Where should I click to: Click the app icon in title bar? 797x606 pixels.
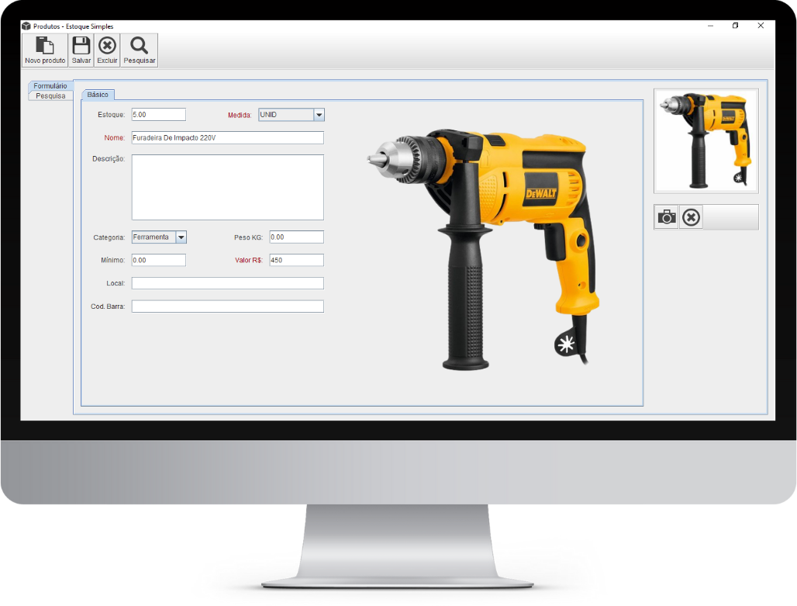click(26, 26)
